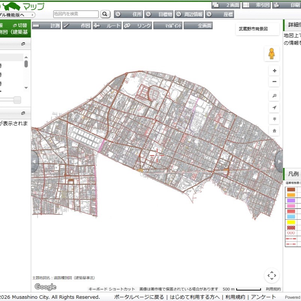Zoom in with the plus button
The width and height of the screenshot is (301, 301).
(274, 71)
